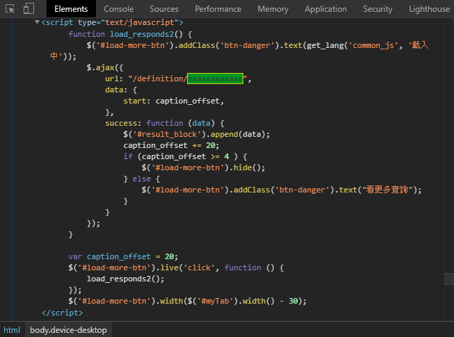Click the 'if (caption_offset >= 4 )' line
Screen dimensions: 454x337
185,156
